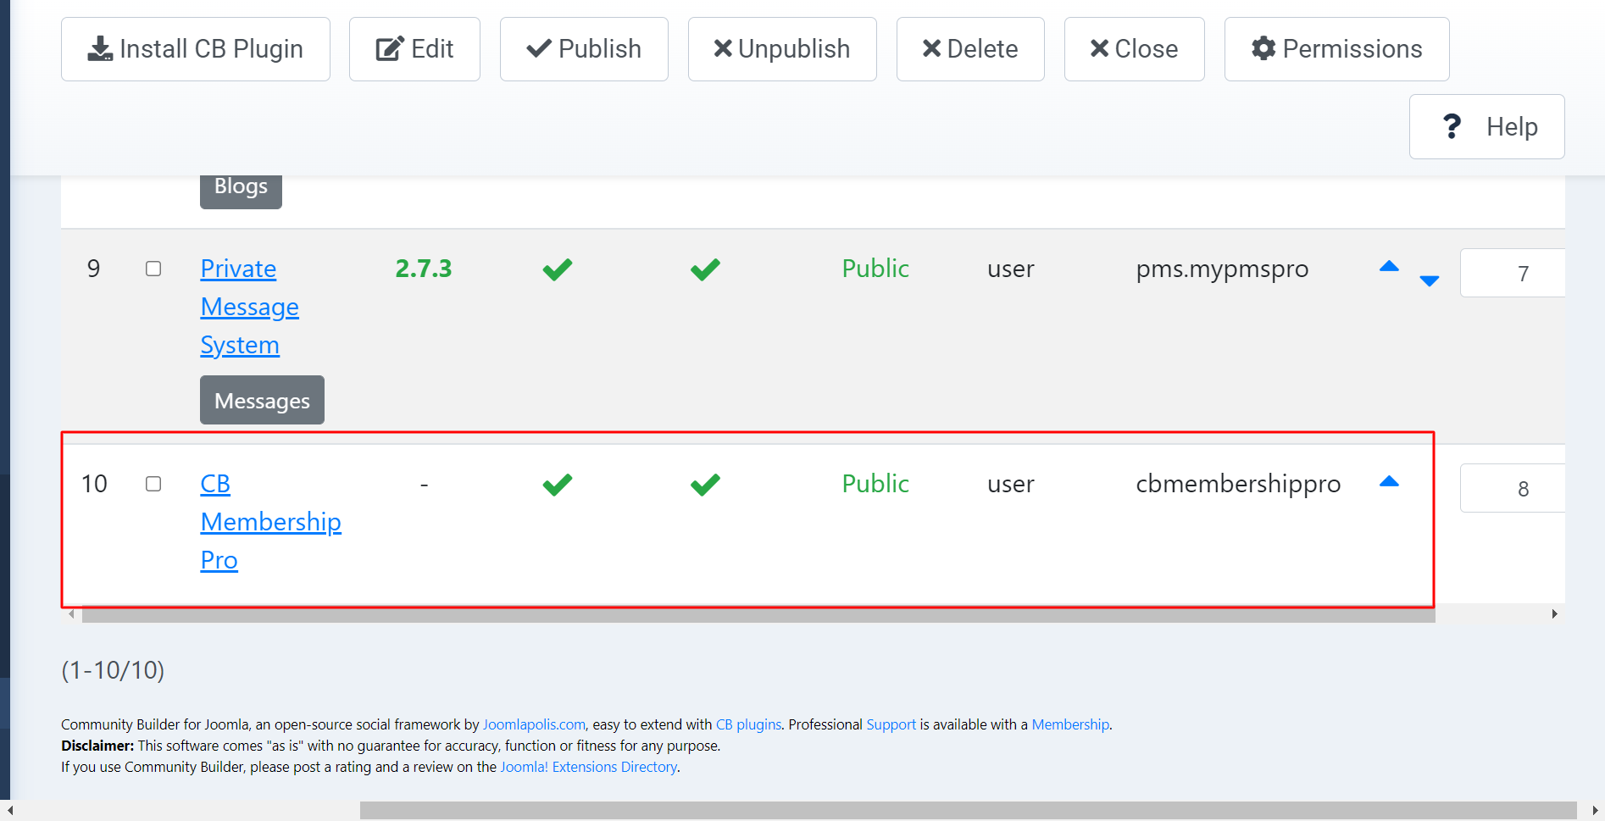Image resolution: width=1605 pixels, height=821 pixels.
Task: Open the Joomla! Extensions Directory link
Action: (589, 767)
